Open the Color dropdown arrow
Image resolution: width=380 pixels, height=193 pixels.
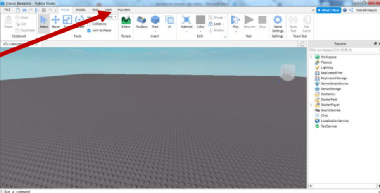click(x=200, y=31)
